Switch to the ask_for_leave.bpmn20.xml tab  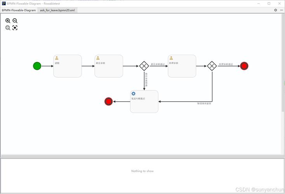coord(57,10)
